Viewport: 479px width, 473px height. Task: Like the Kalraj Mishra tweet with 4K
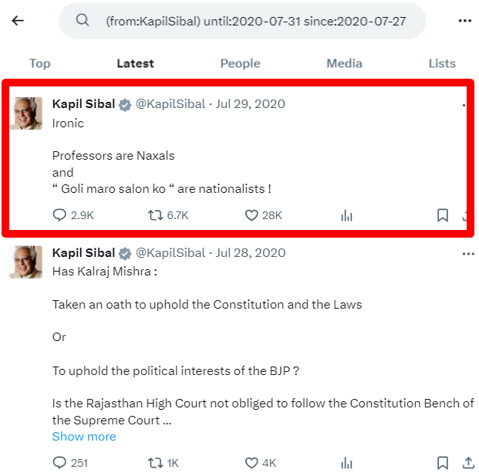(251, 463)
